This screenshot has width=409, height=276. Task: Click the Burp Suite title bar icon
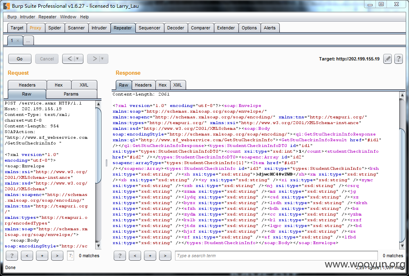[7, 6]
